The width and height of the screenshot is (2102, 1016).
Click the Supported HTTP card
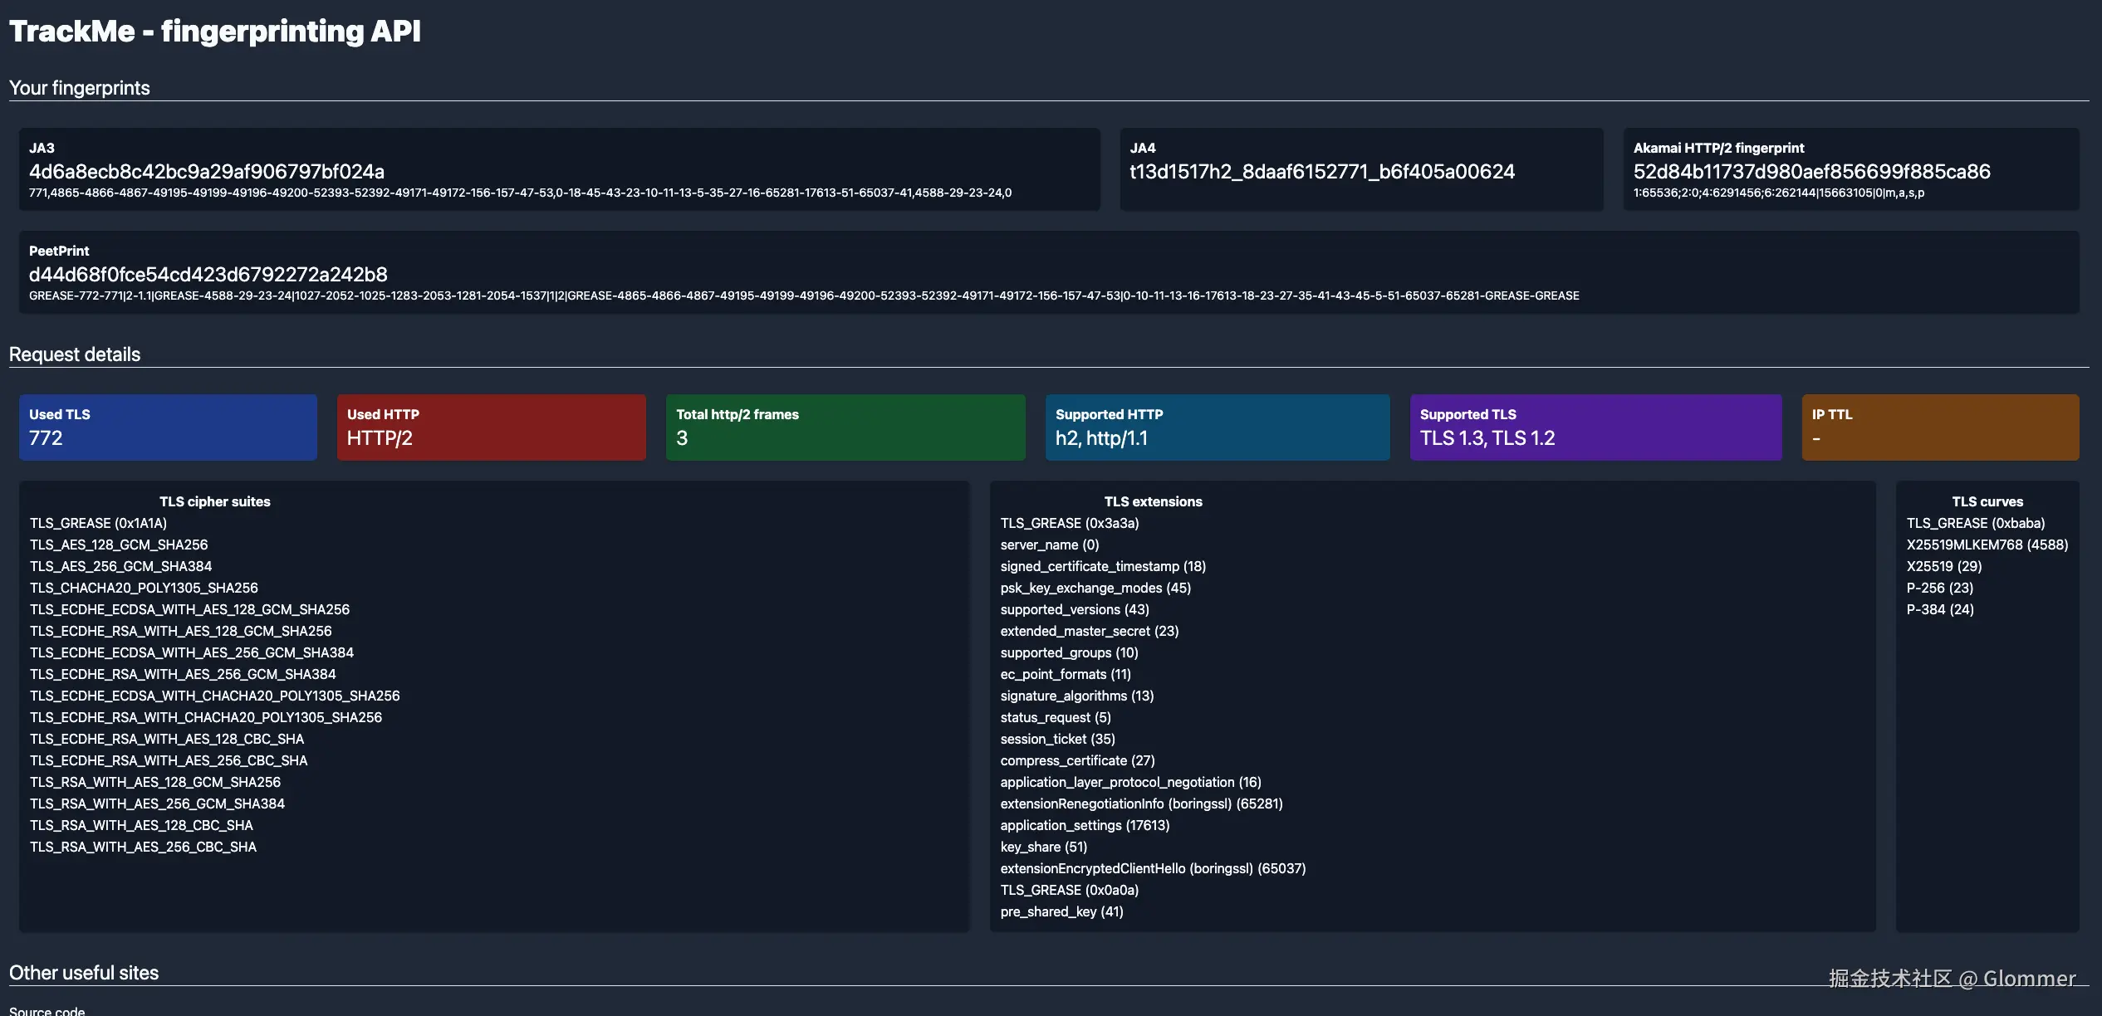point(1217,427)
